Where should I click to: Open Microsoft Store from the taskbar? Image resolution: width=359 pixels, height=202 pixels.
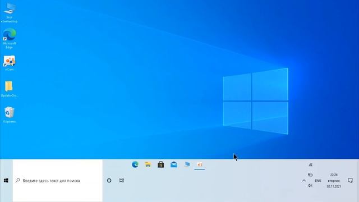click(x=161, y=164)
